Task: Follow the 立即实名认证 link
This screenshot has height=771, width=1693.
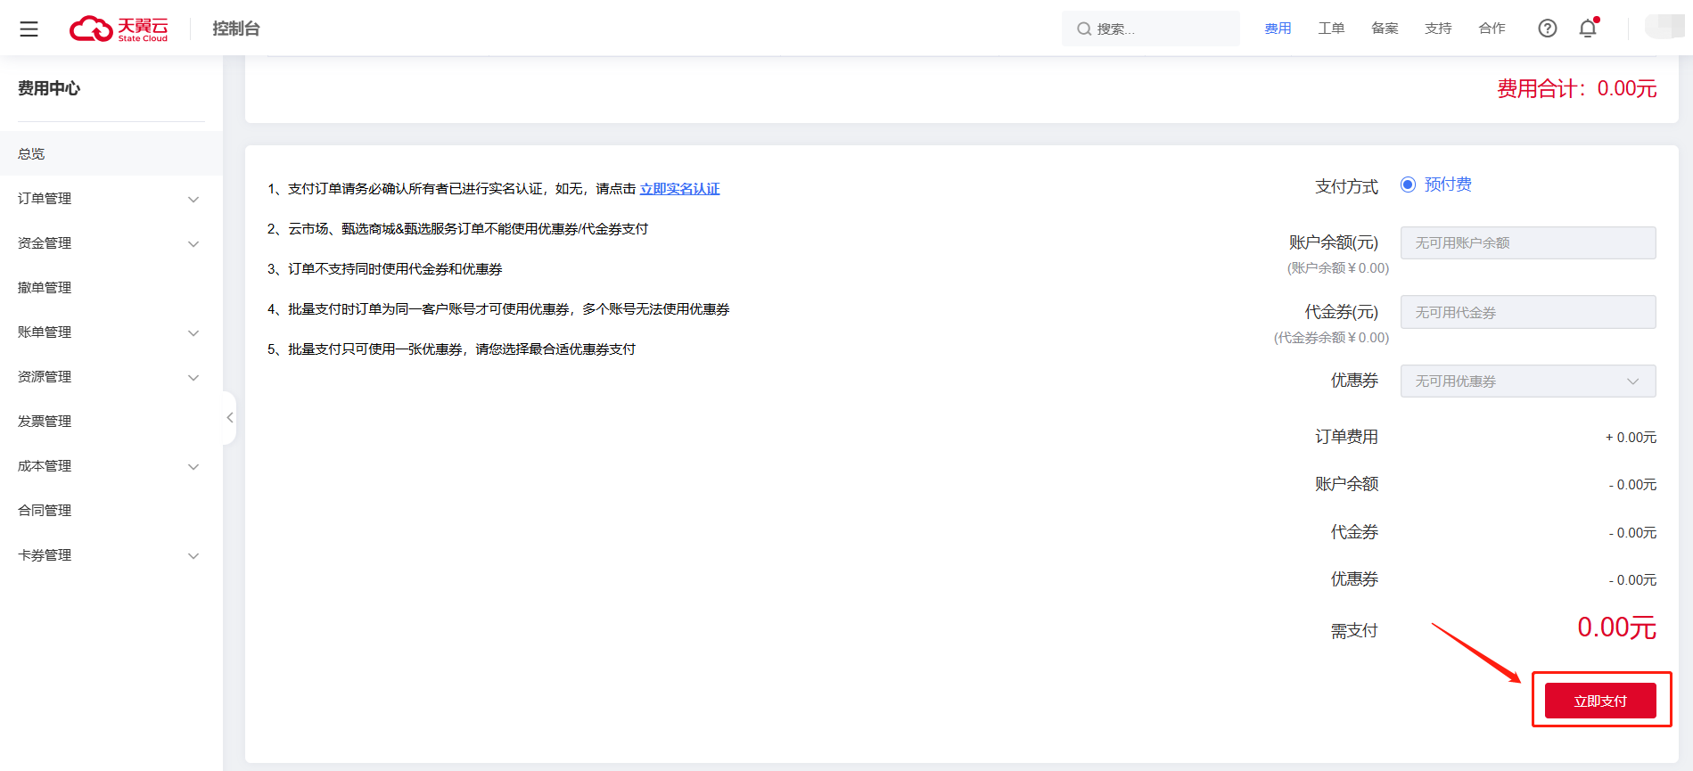Action: click(679, 189)
